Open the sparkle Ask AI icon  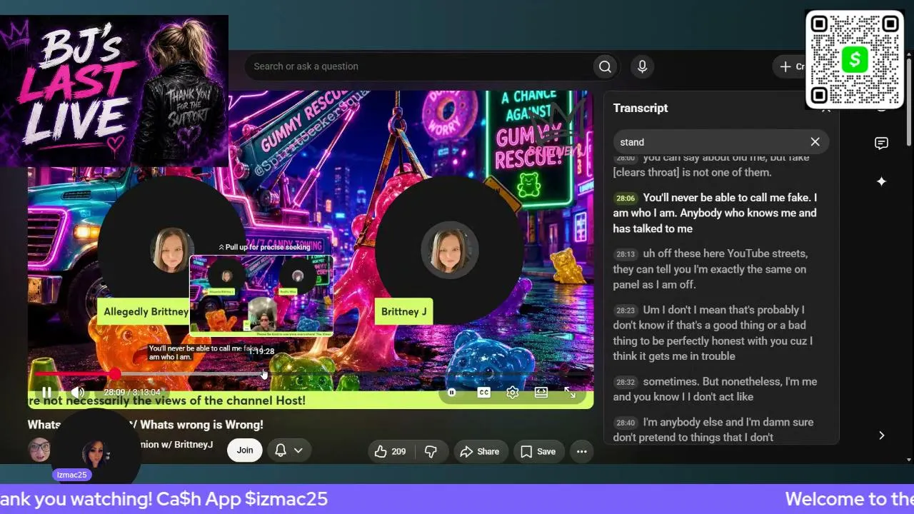pyautogui.click(x=881, y=181)
